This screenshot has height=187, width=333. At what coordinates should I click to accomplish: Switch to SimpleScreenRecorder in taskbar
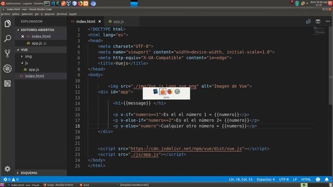point(133,185)
